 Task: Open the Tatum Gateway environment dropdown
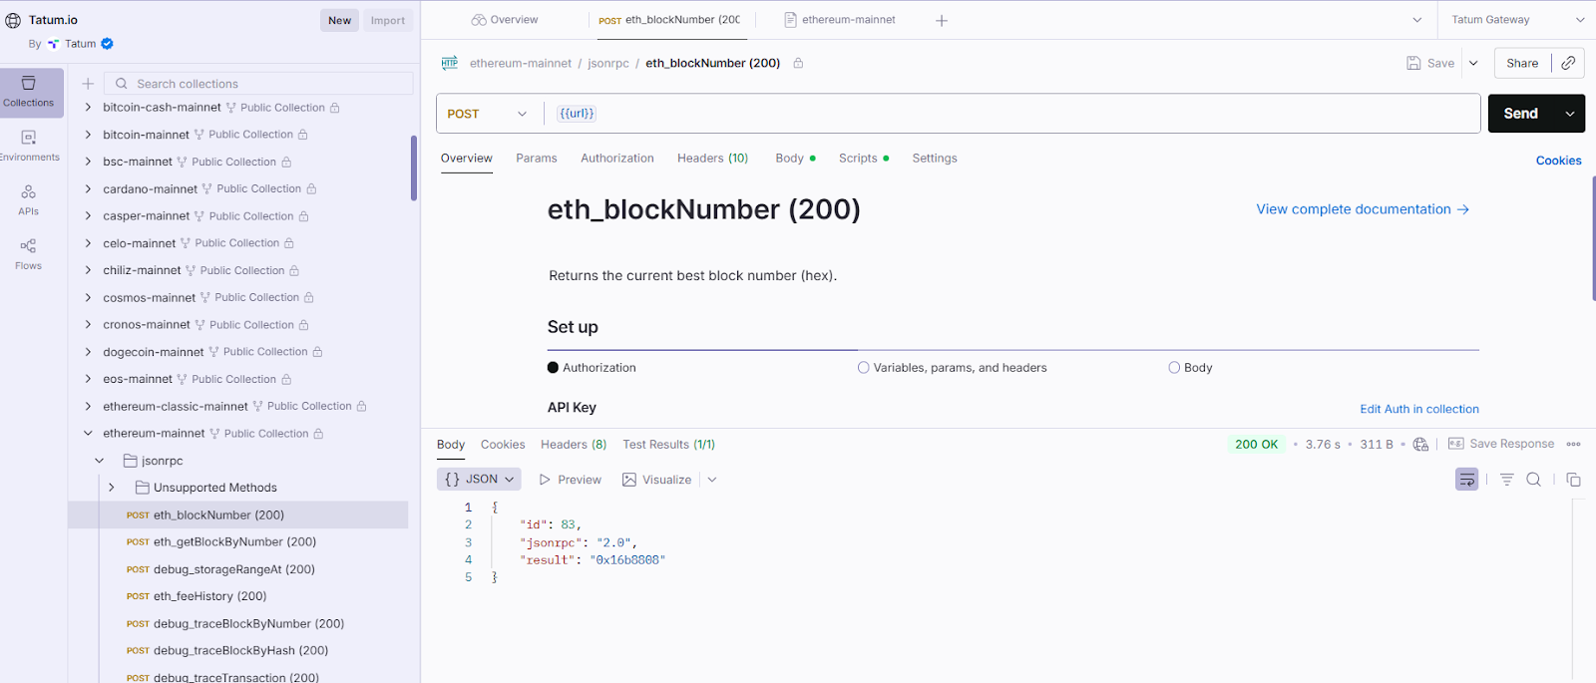(x=1516, y=20)
